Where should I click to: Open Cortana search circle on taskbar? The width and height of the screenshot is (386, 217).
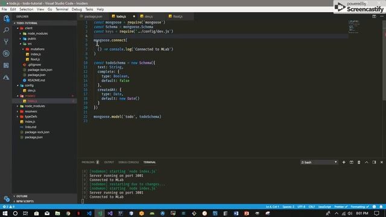(15, 213)
